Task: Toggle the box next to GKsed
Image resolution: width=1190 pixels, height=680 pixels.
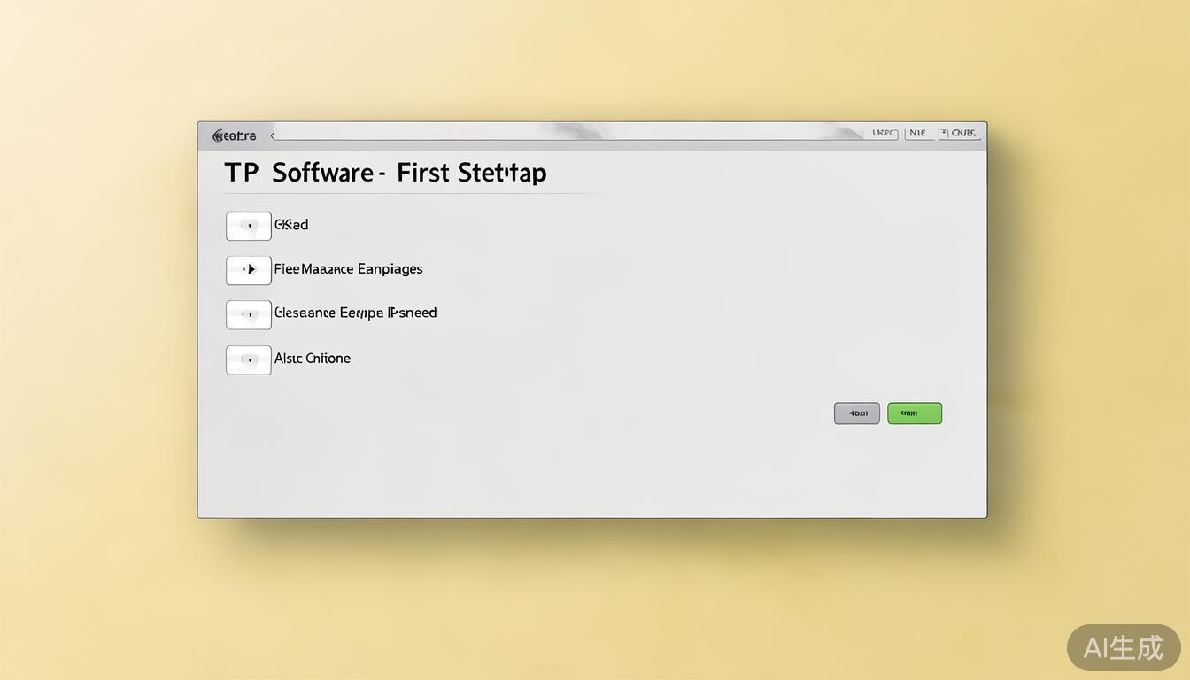Action: [x=249, y=226]
